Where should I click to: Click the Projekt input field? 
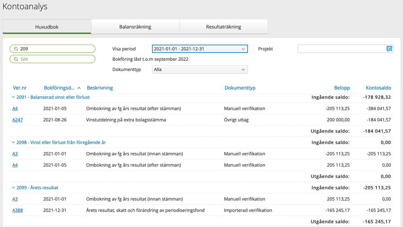tap(341, 49)
